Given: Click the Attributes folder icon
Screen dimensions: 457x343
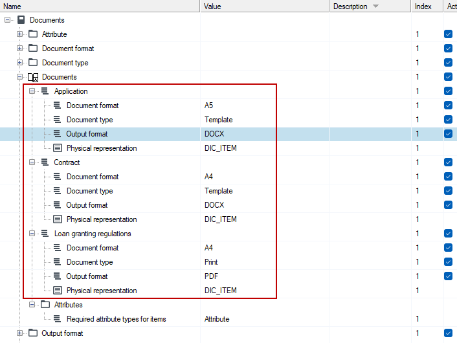Looking at the screenshot, I should 45,305.
